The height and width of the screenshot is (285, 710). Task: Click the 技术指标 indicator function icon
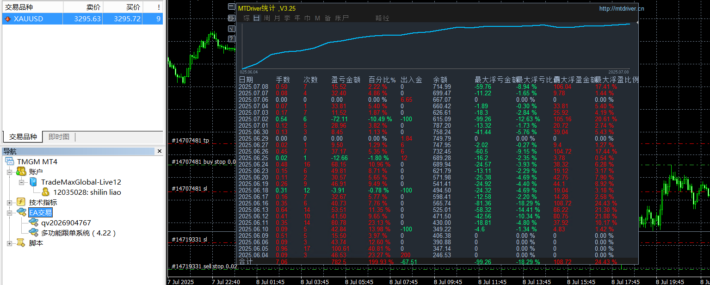(x=21, y=202)
